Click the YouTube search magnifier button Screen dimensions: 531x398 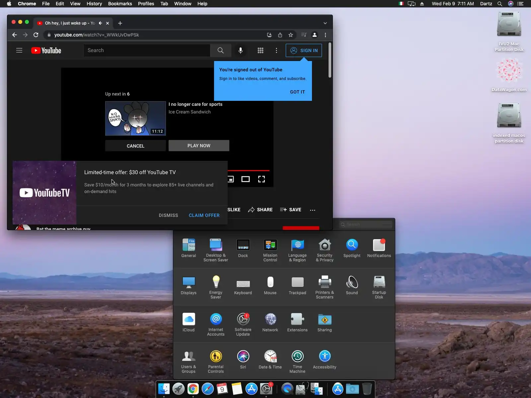pos(220,50)
